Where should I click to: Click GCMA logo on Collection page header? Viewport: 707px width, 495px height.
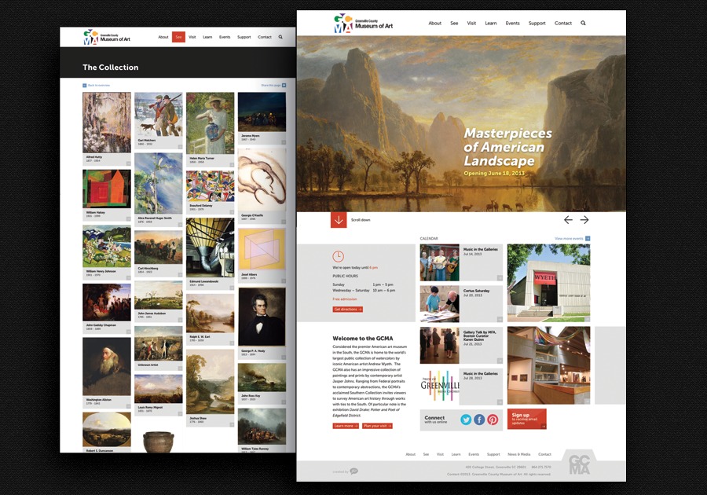[107, 38]
